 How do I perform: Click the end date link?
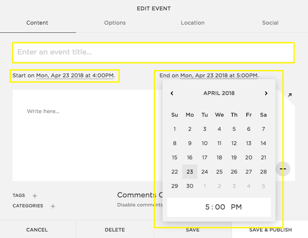[219, 76]
